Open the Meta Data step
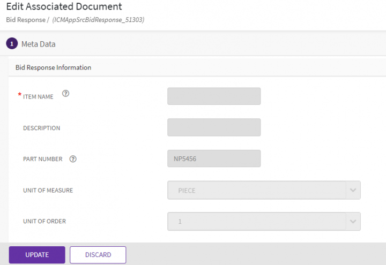This screenshot has width=386, height=265. 38,44
